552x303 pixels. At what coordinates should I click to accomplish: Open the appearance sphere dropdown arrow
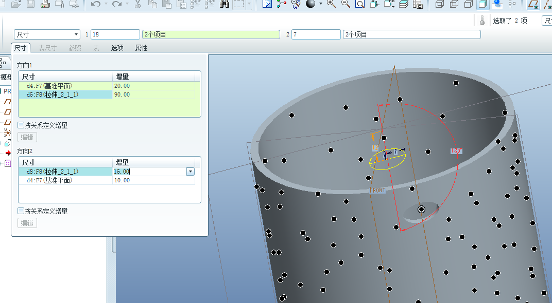click(x=320, y=4)
